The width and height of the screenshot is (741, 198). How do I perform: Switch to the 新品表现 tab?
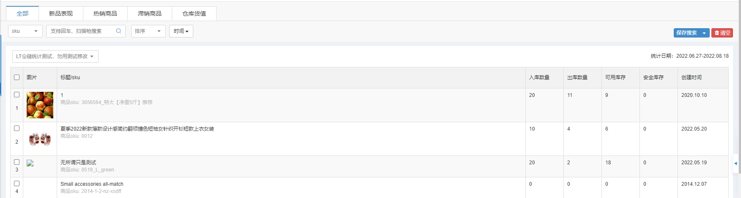pos(61,13)
